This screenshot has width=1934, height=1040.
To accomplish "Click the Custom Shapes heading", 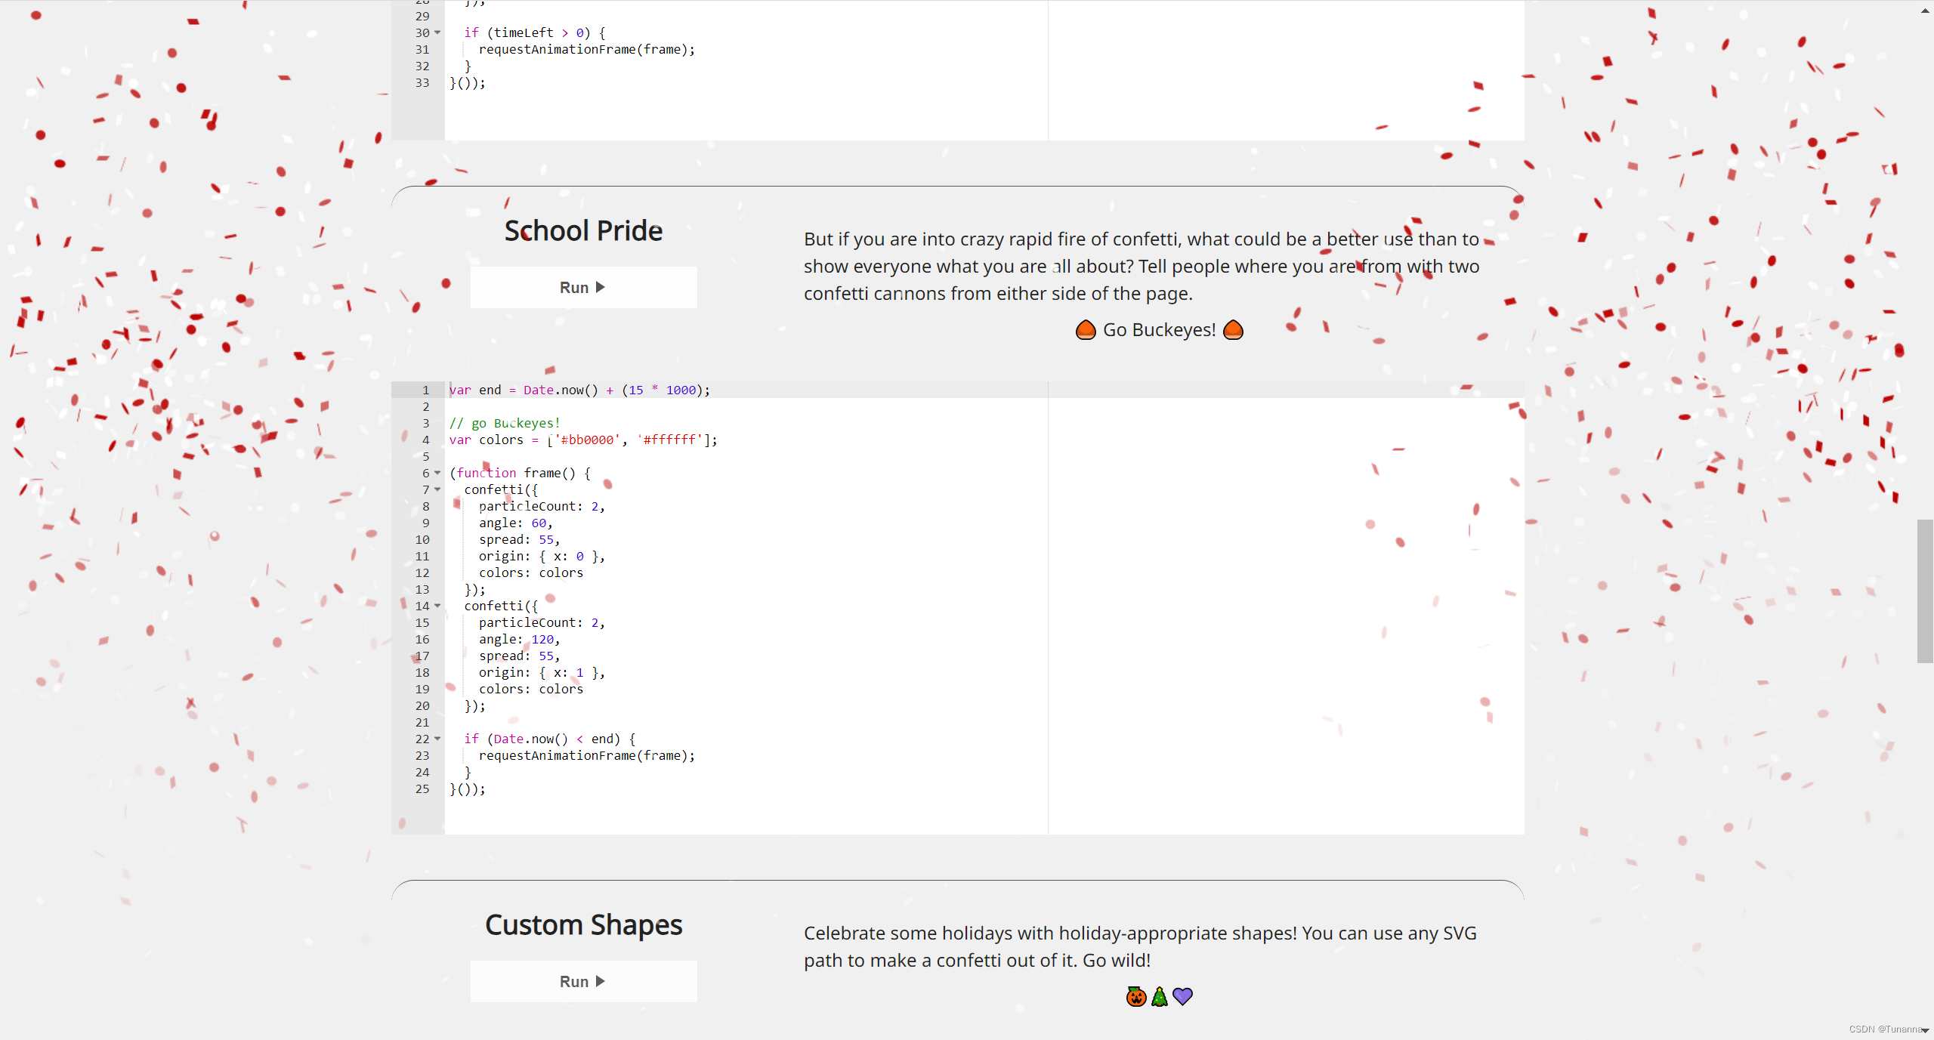I will coord(583,924).
